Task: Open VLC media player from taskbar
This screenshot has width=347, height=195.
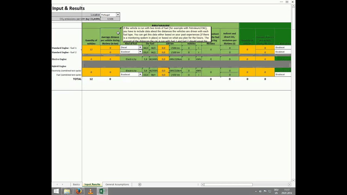Action: click(x=91, y=191)
